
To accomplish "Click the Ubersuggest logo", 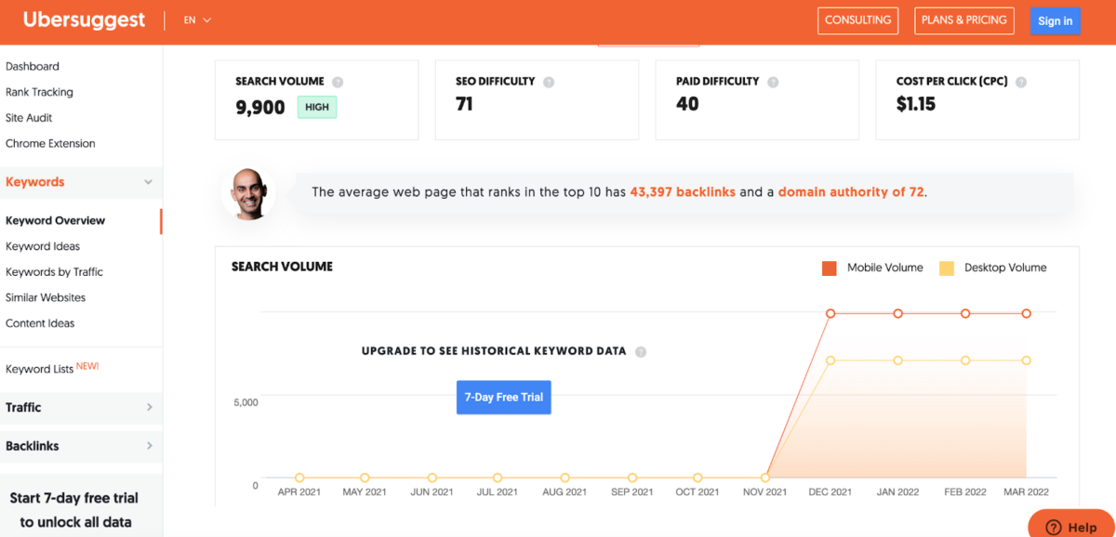I will (x=84, y=20).
